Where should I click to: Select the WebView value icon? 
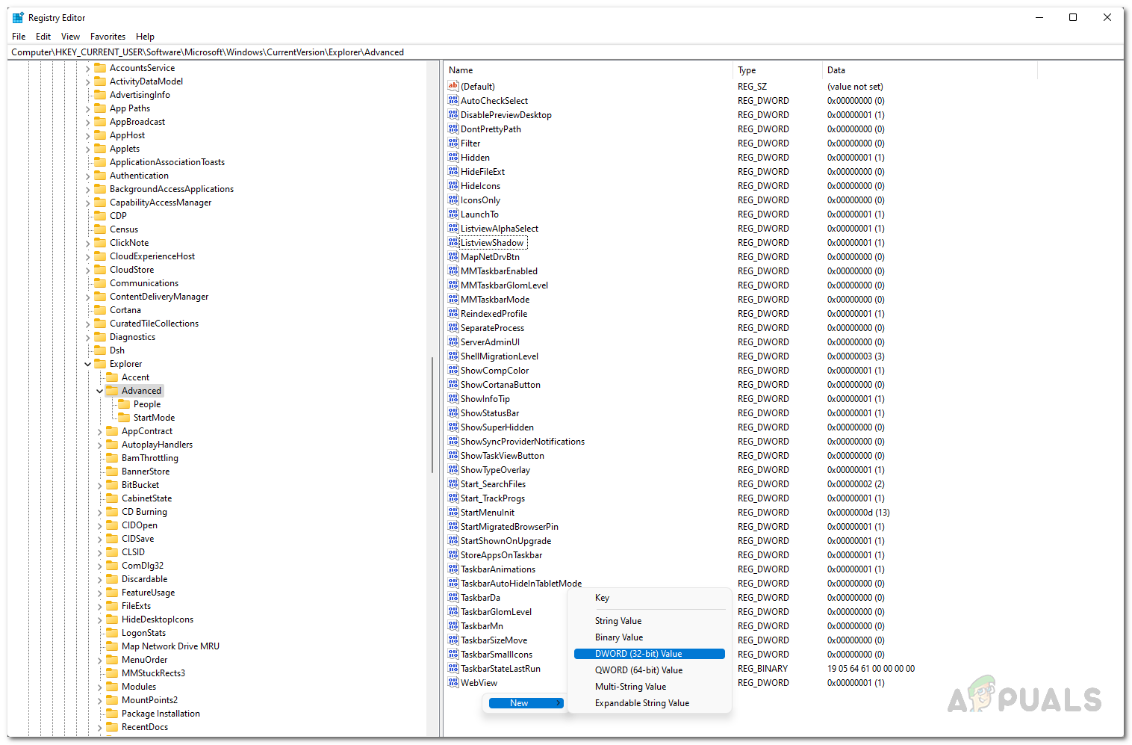(x=453, y=682)
